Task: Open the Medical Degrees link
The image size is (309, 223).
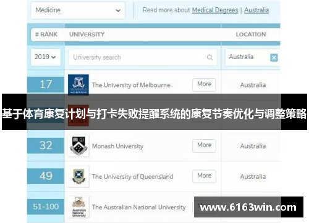Action: coord(215,10)
